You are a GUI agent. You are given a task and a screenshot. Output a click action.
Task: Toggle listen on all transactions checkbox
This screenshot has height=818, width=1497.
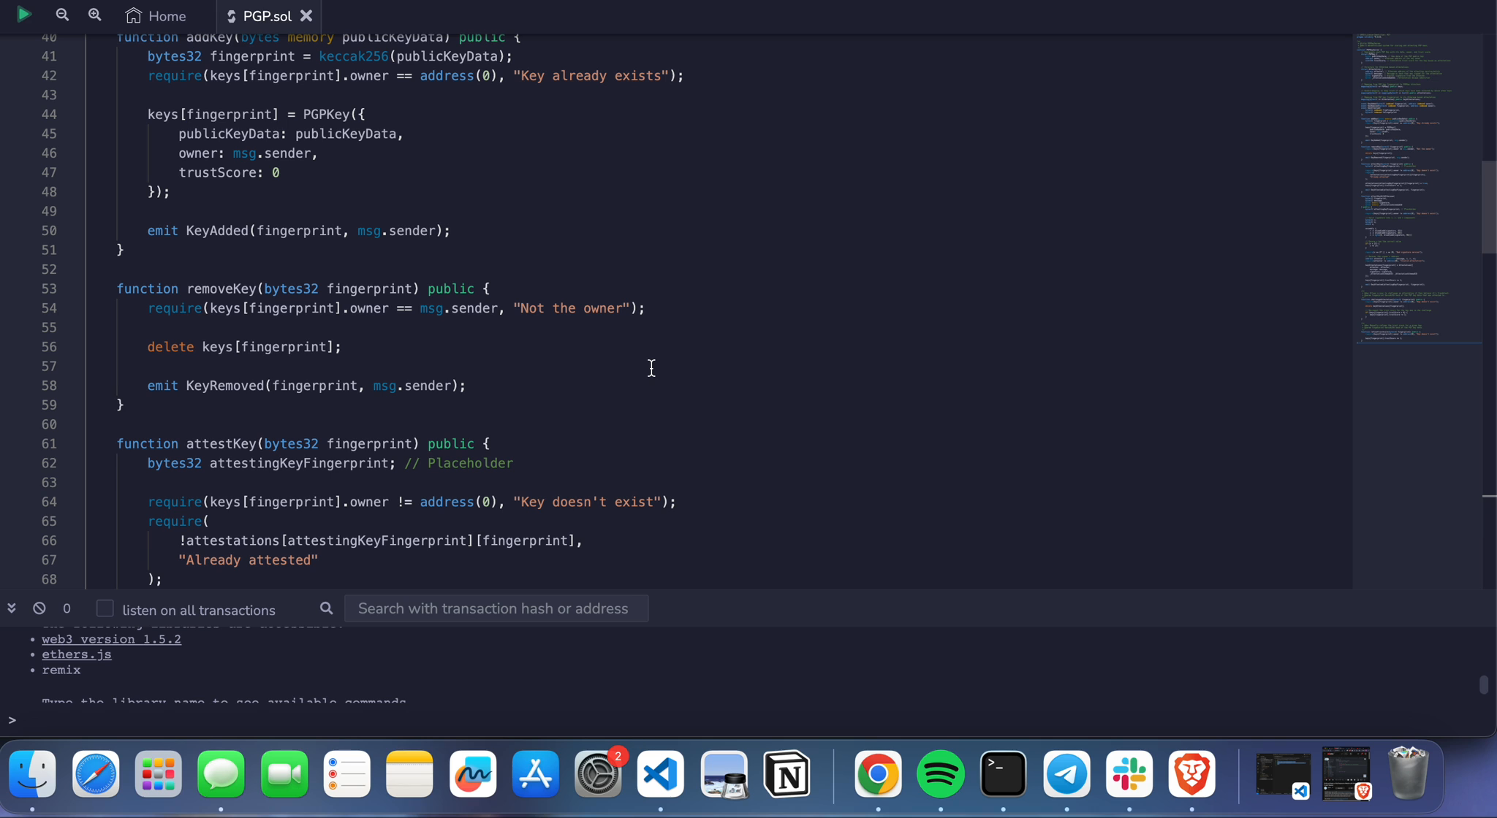(105, 608)
